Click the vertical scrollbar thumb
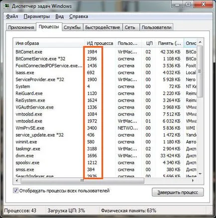216x218 pixels. coord(200,72)
